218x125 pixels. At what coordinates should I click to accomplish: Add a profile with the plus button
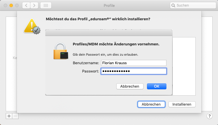pos(9,116)
